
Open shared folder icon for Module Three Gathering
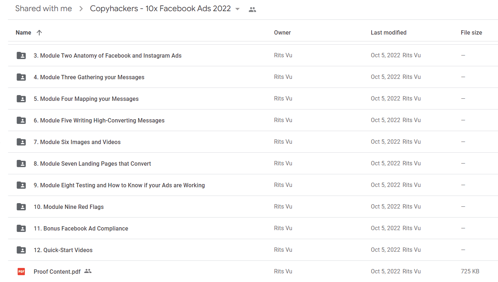point(21,77)
